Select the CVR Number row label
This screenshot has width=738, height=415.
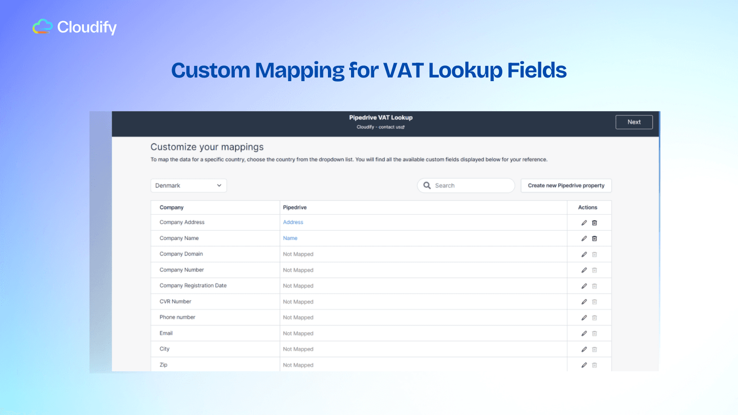click(175, 302)
